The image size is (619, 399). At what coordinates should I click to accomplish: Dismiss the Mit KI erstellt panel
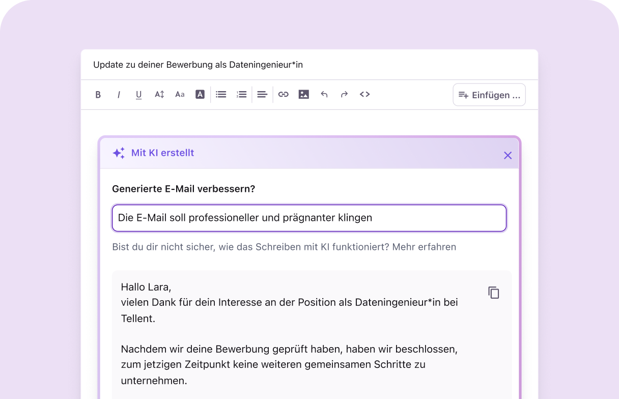pos(508,155)
